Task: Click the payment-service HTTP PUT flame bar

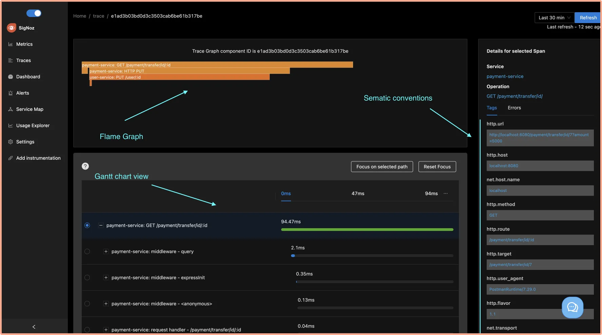Action: 189,71
